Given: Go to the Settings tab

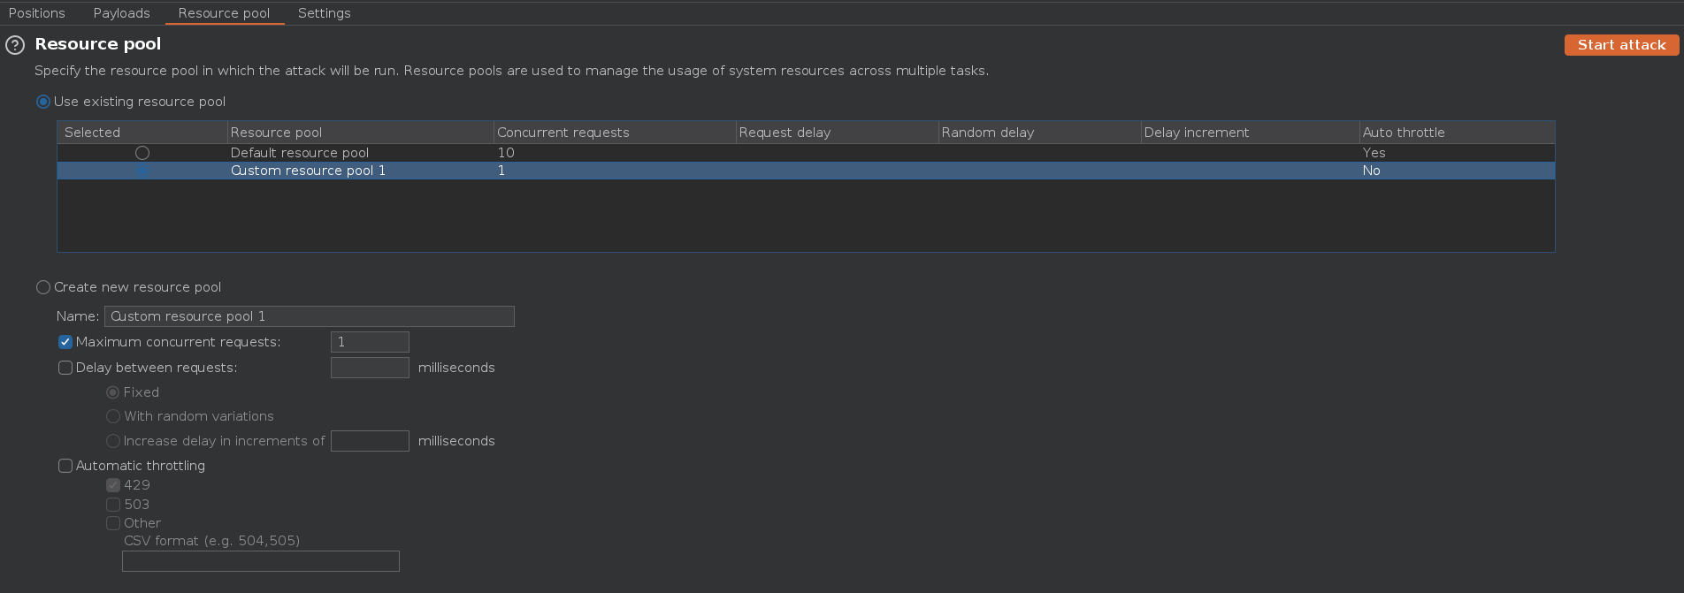Looking at the screenshot, I should click(x=325, y=13).
